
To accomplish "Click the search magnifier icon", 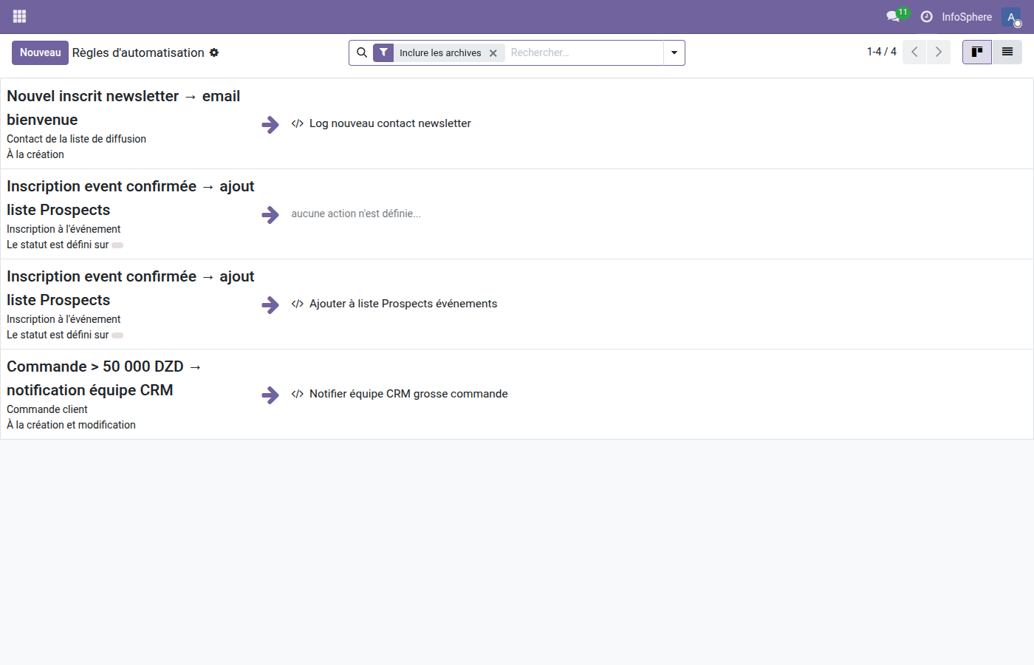I will coord(362,52).
